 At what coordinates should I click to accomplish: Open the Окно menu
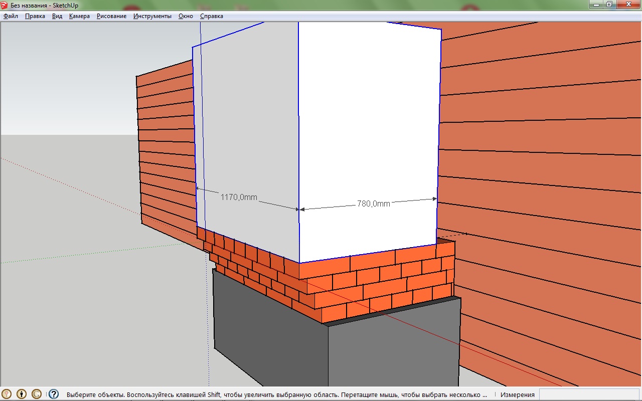pos(186,16)
